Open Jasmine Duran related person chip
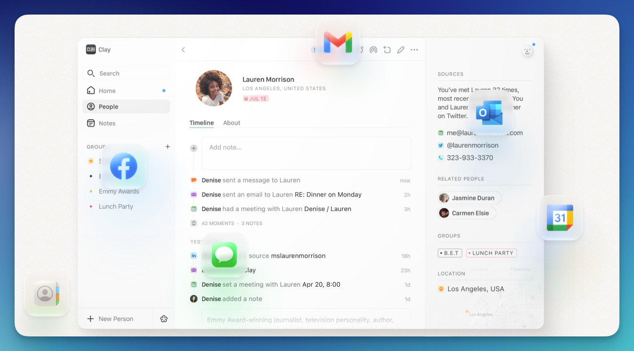 click(x=469, y=198)
